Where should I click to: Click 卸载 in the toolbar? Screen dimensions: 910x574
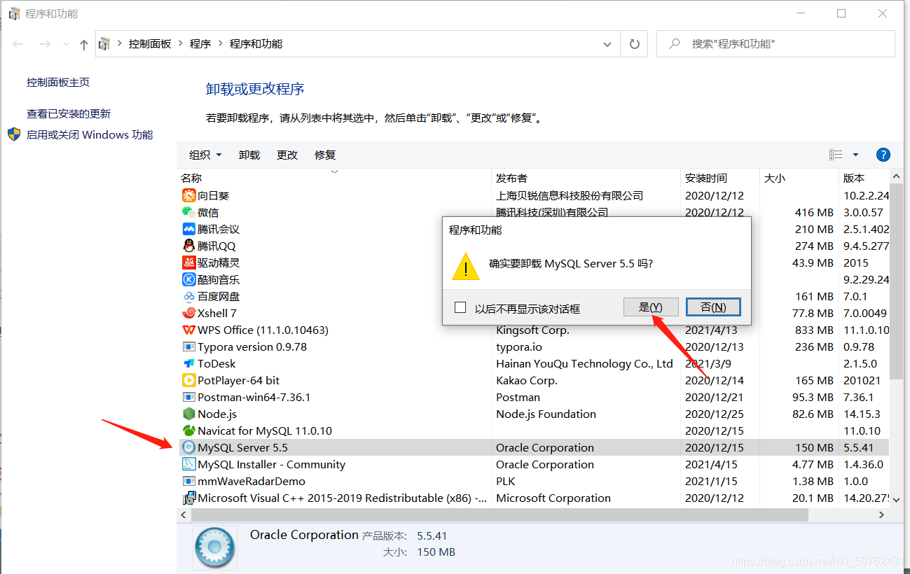249,155
